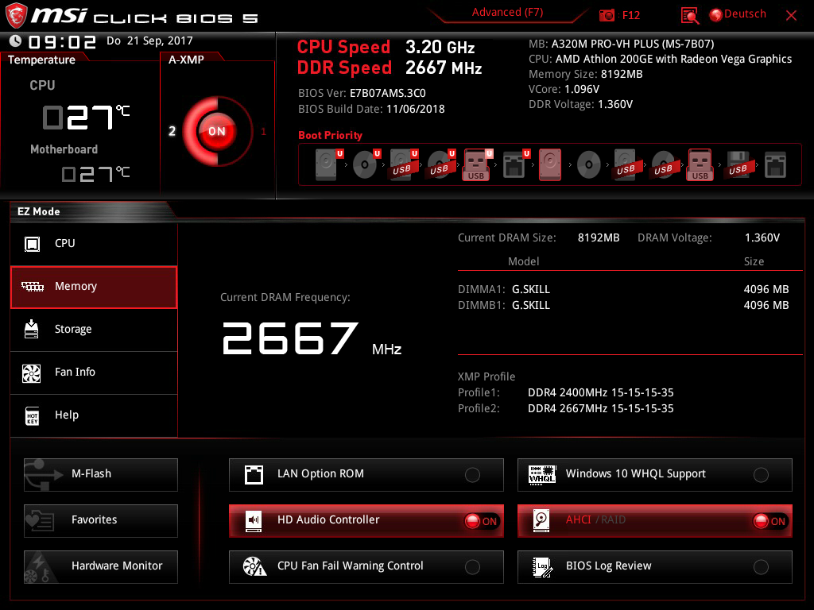Click the date Do 21 Sep, 2017
814x610 pixels.
[149, 41]
